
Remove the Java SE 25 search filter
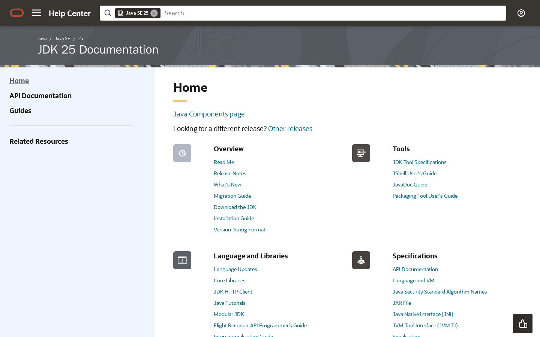[154, 13]
